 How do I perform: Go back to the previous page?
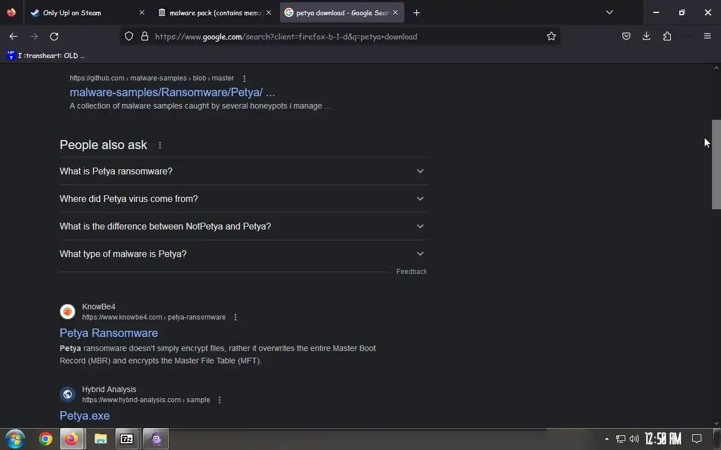14,36
